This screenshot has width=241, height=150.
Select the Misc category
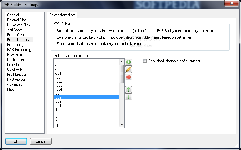point(11,89)
